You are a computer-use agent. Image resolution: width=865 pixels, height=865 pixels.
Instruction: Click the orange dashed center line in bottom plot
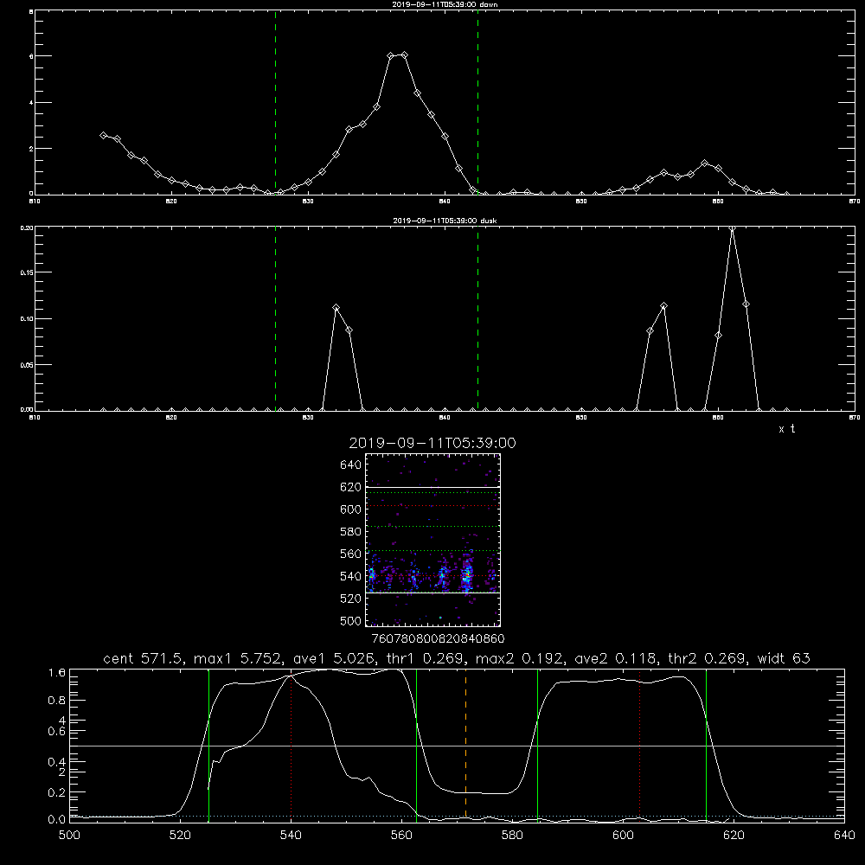click(x=465, y=745)
